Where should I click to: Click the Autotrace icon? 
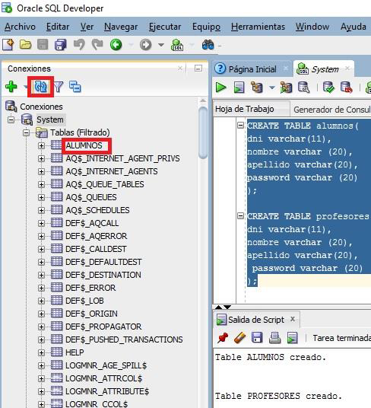(x=286, y=88)
